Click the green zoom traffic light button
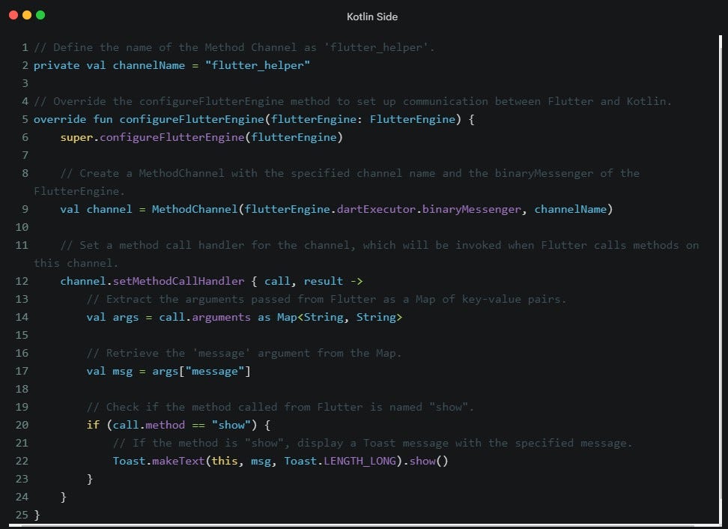Viewport: 728px width, 529px height. click(x=40, y=13)
